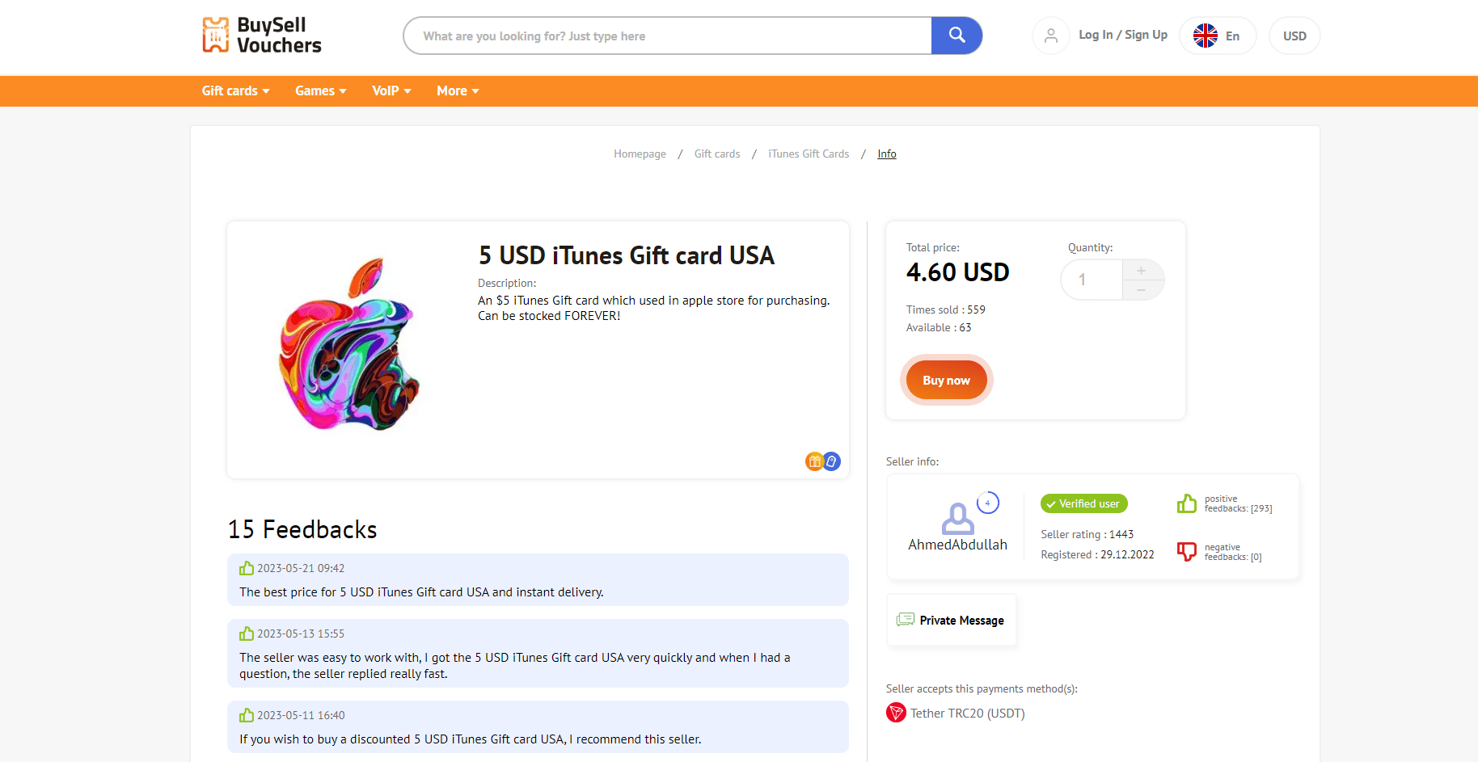The image size is (1478, 762).
Task: Select the orange gift icon on product image
Action: [814, 461]
